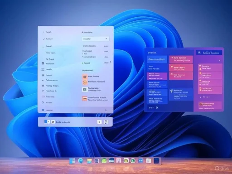Click the striped icon at the search bar's right end
232x174 pixels.
106,122
